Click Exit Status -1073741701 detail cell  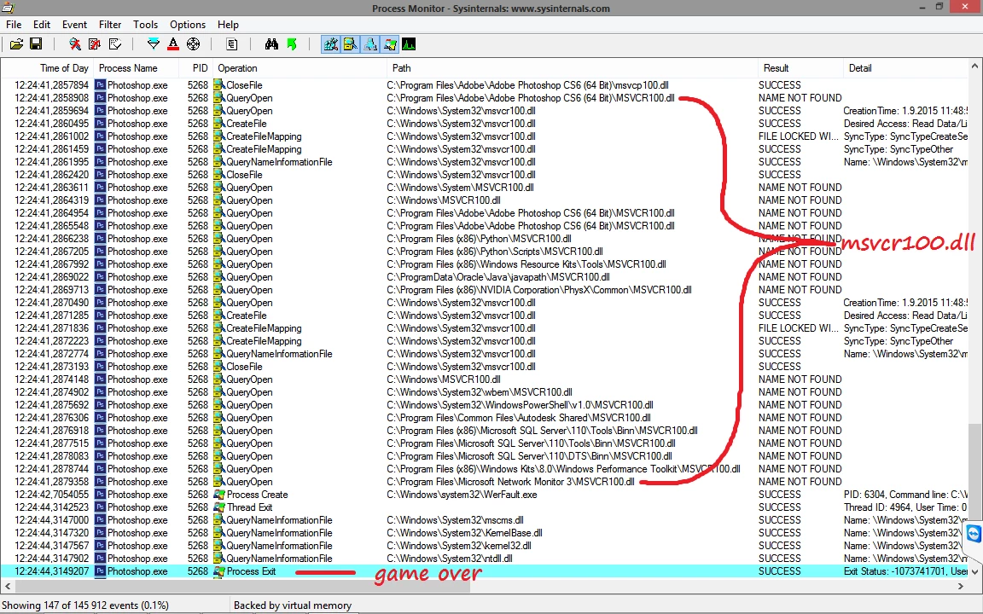[905, 571]
